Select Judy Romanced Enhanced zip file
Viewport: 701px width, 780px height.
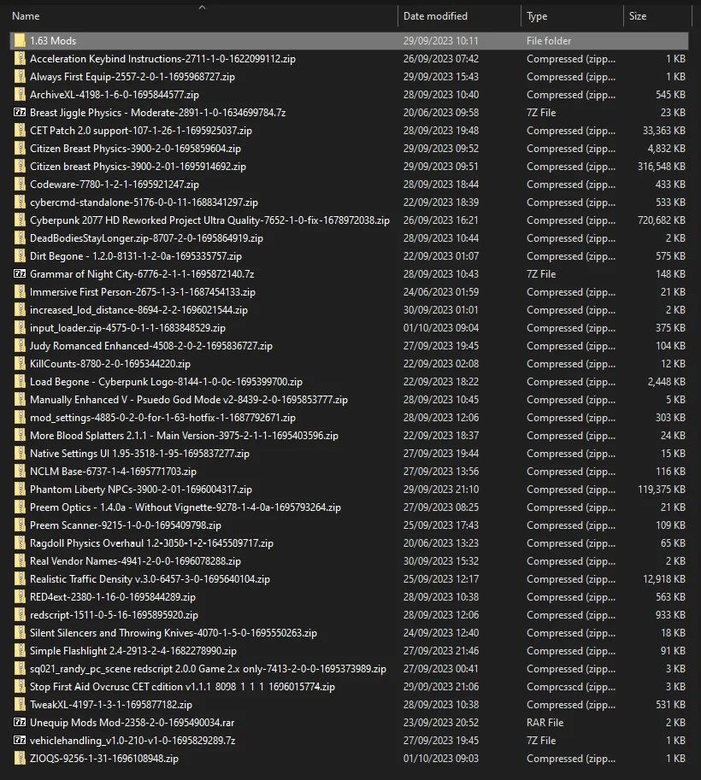click(x=150, y=346)
